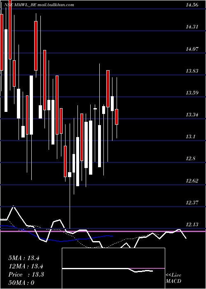Click the 5MA : 13.4 readout
206x289 pixels.
click(x=24, y=258)
